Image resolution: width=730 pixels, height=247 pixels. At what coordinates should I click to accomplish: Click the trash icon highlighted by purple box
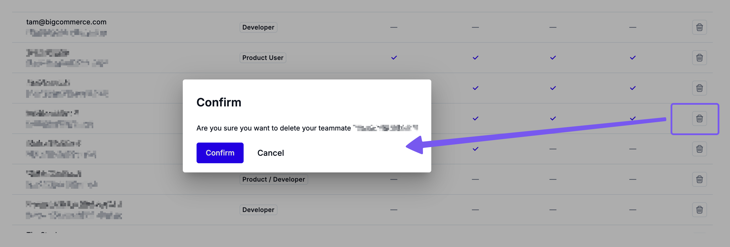(699, 118)
